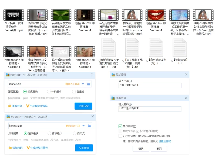Select the 【永久地址发布页】.txt file icon

point(156,48)
